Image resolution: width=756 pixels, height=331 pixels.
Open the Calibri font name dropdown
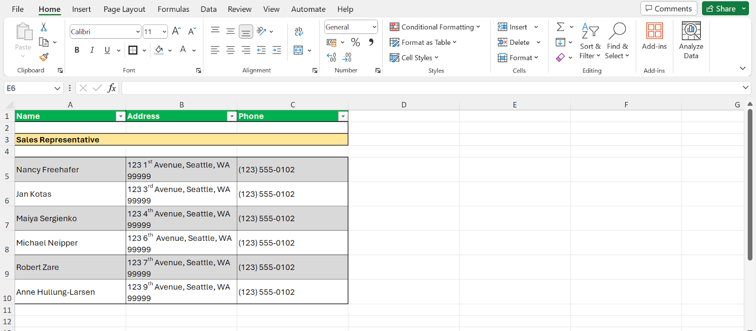137,32
